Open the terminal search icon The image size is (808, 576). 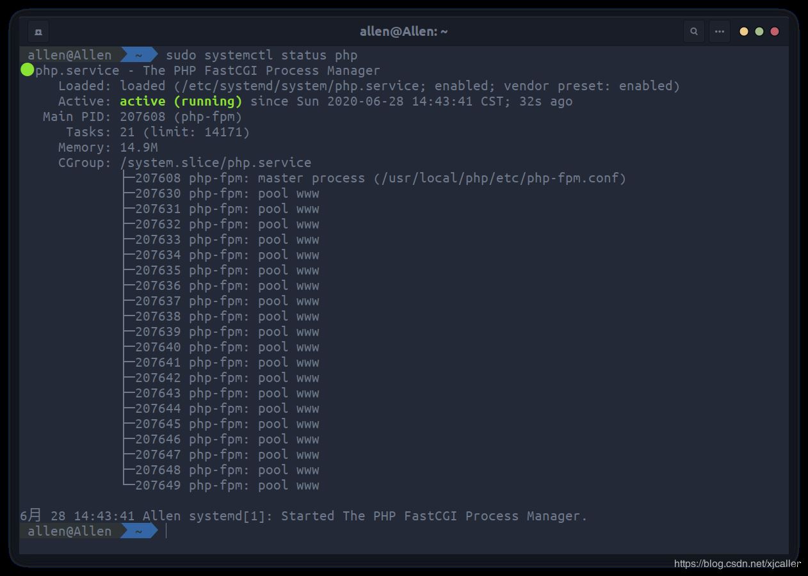693,31
